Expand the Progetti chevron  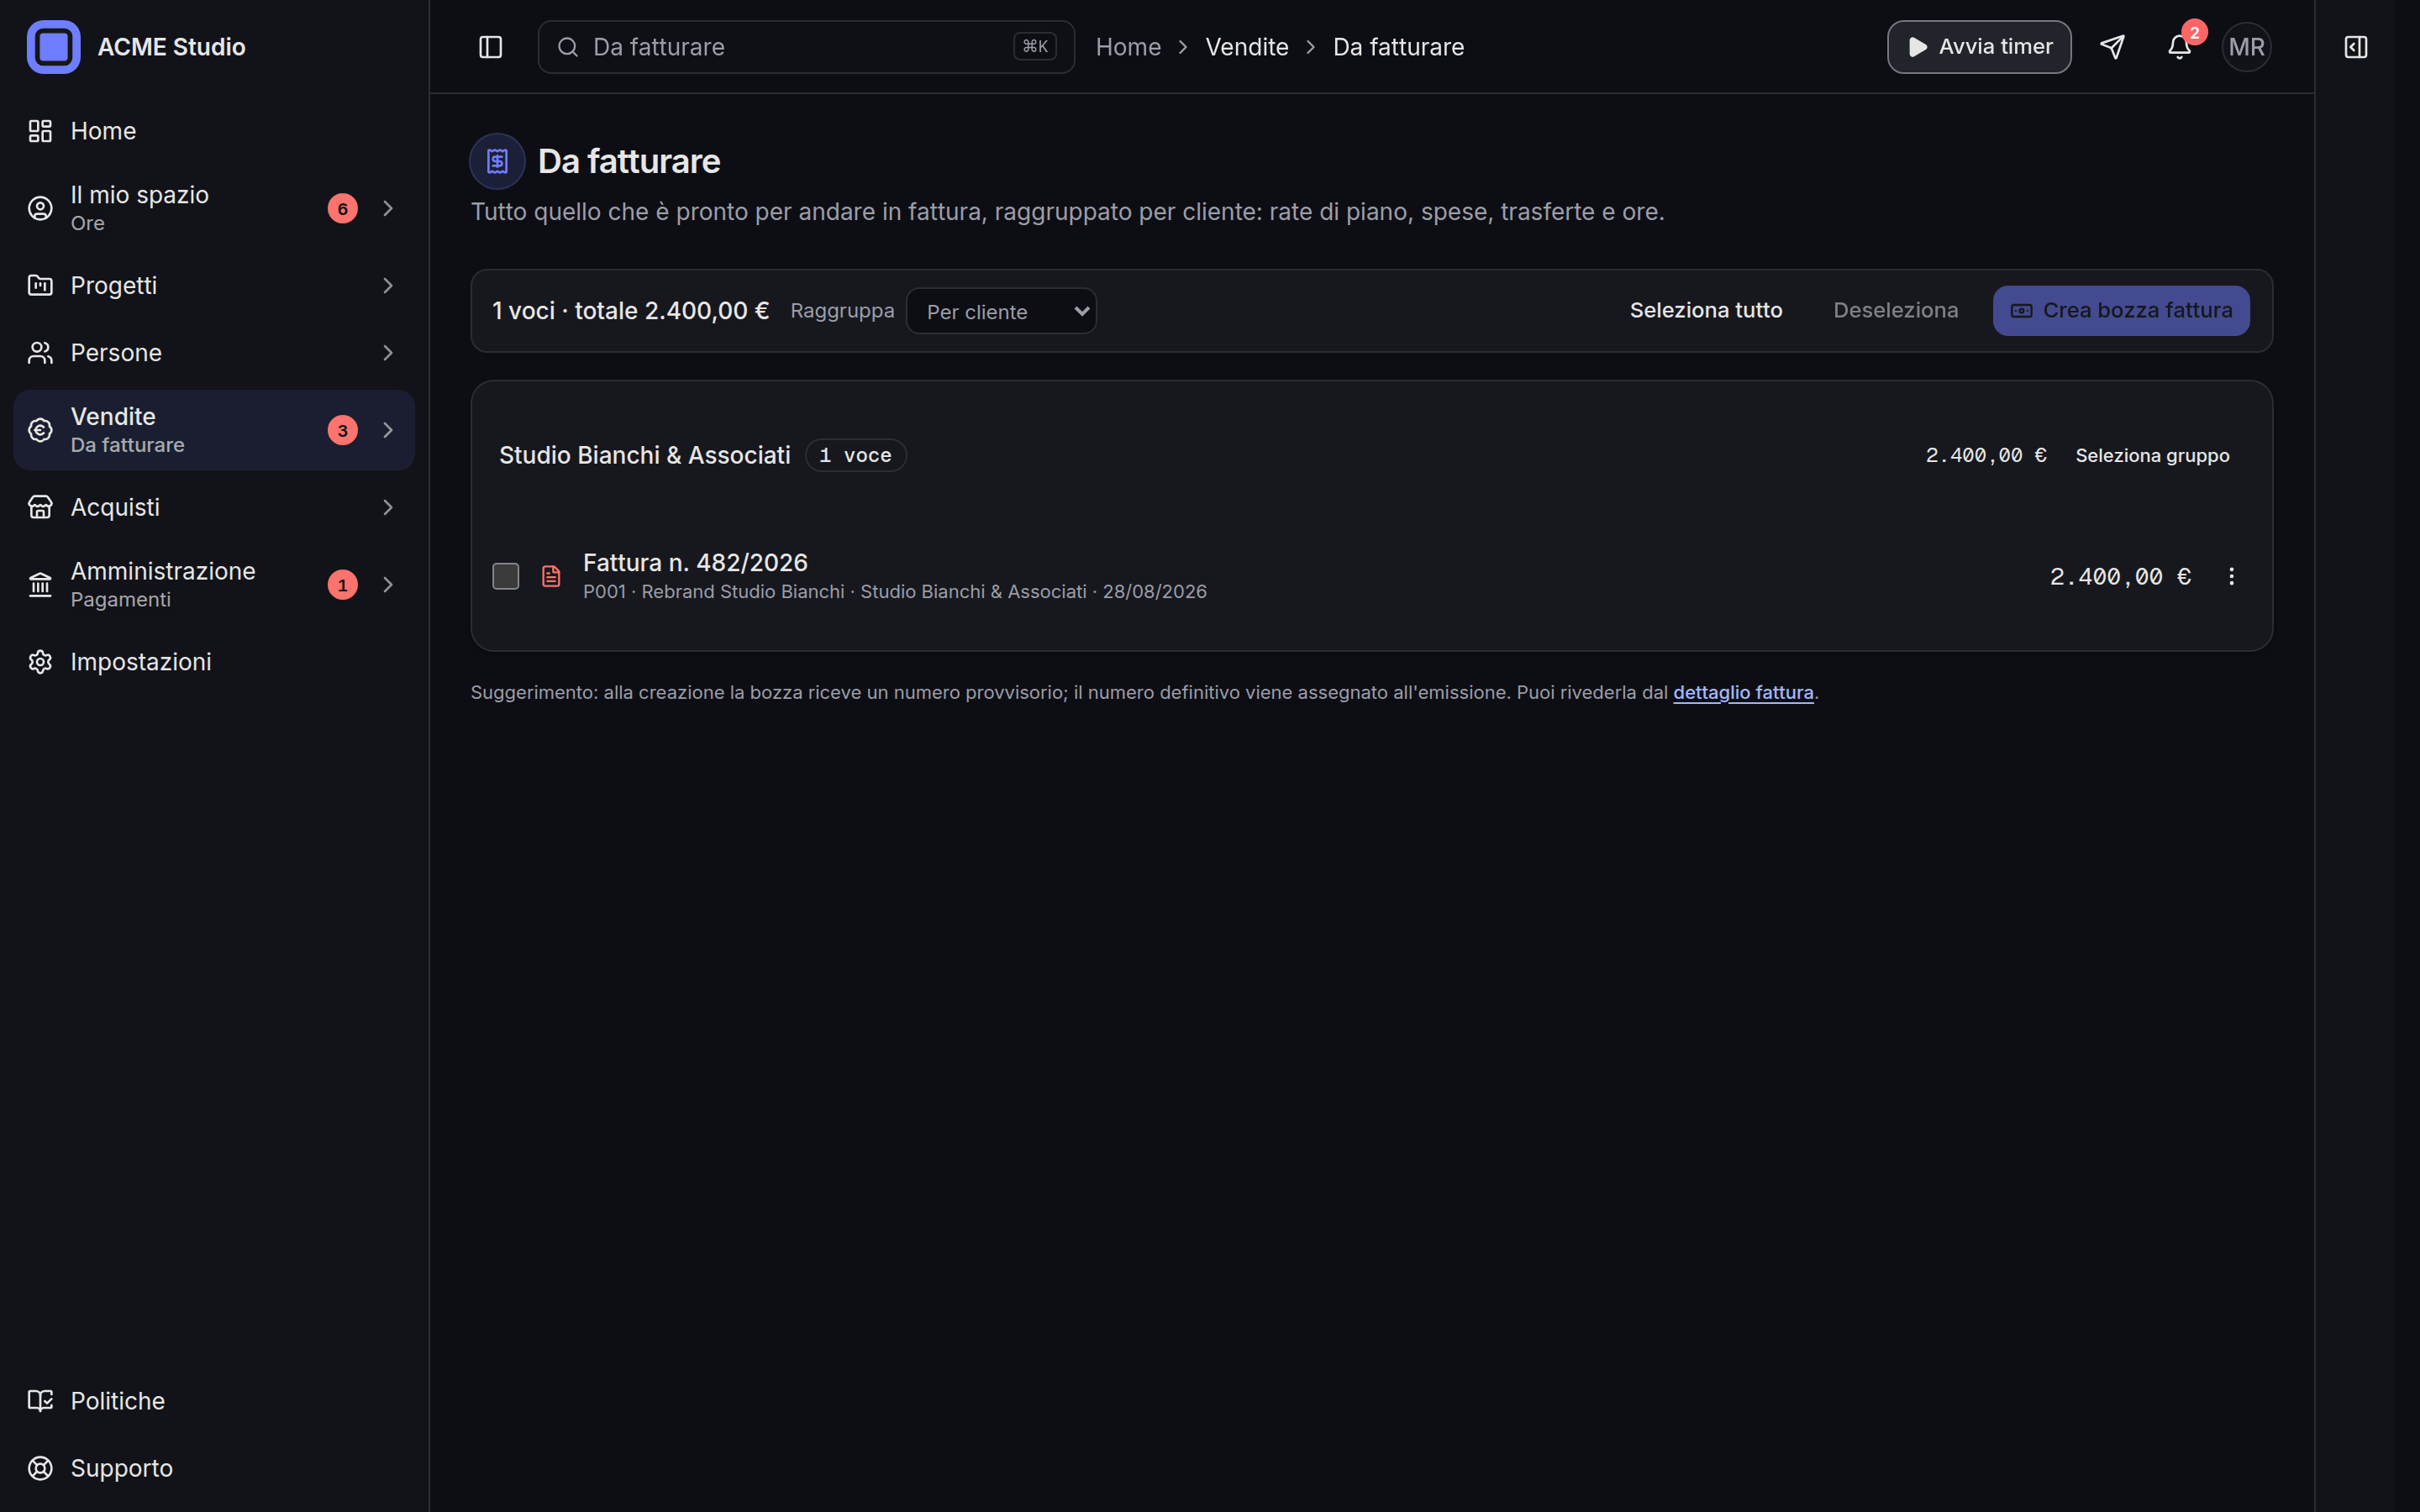[x=388, y=285]
